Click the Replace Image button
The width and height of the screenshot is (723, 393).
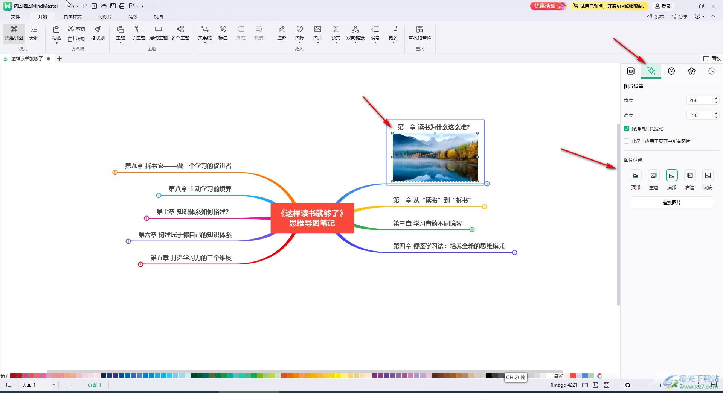(x=672, y=202)
